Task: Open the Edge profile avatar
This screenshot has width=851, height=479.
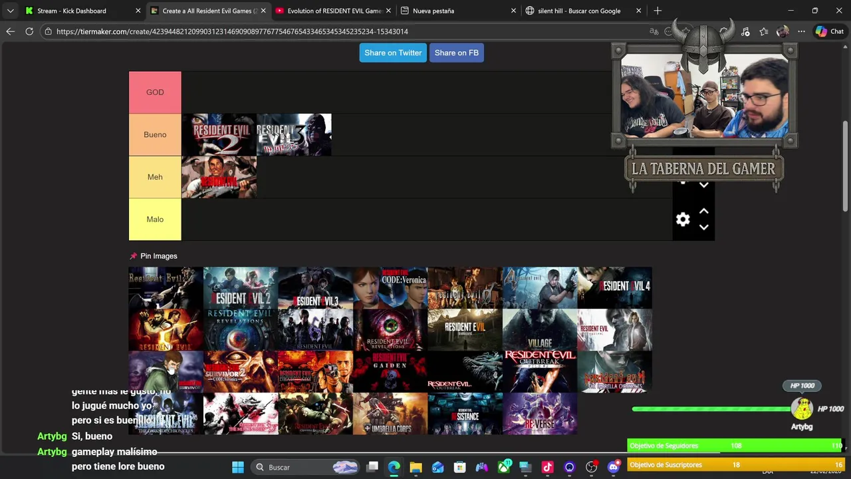Action: pyautogui.click(x=783, y=31)
